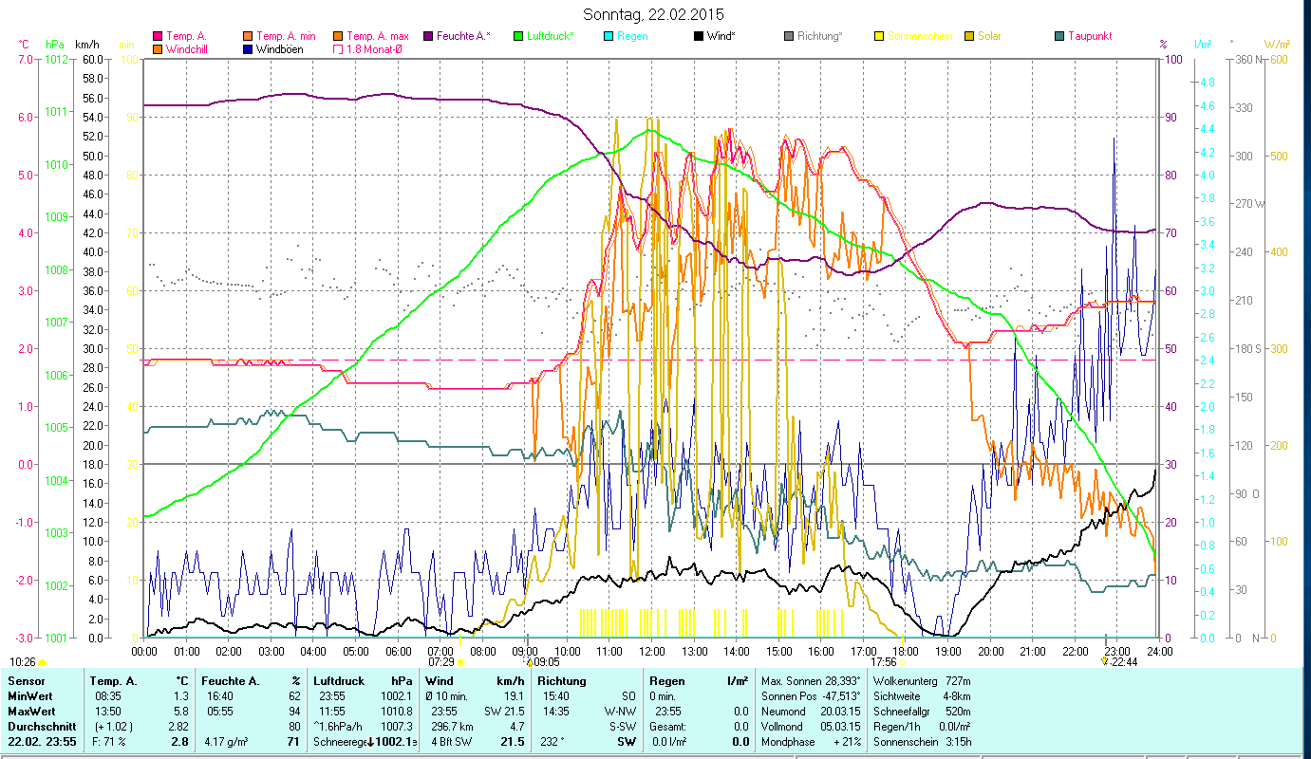The width and height of the screenshot is (1311, 759).
Task: Click the gray Richtung* legend icon
Action: click(x=789, y=36)
